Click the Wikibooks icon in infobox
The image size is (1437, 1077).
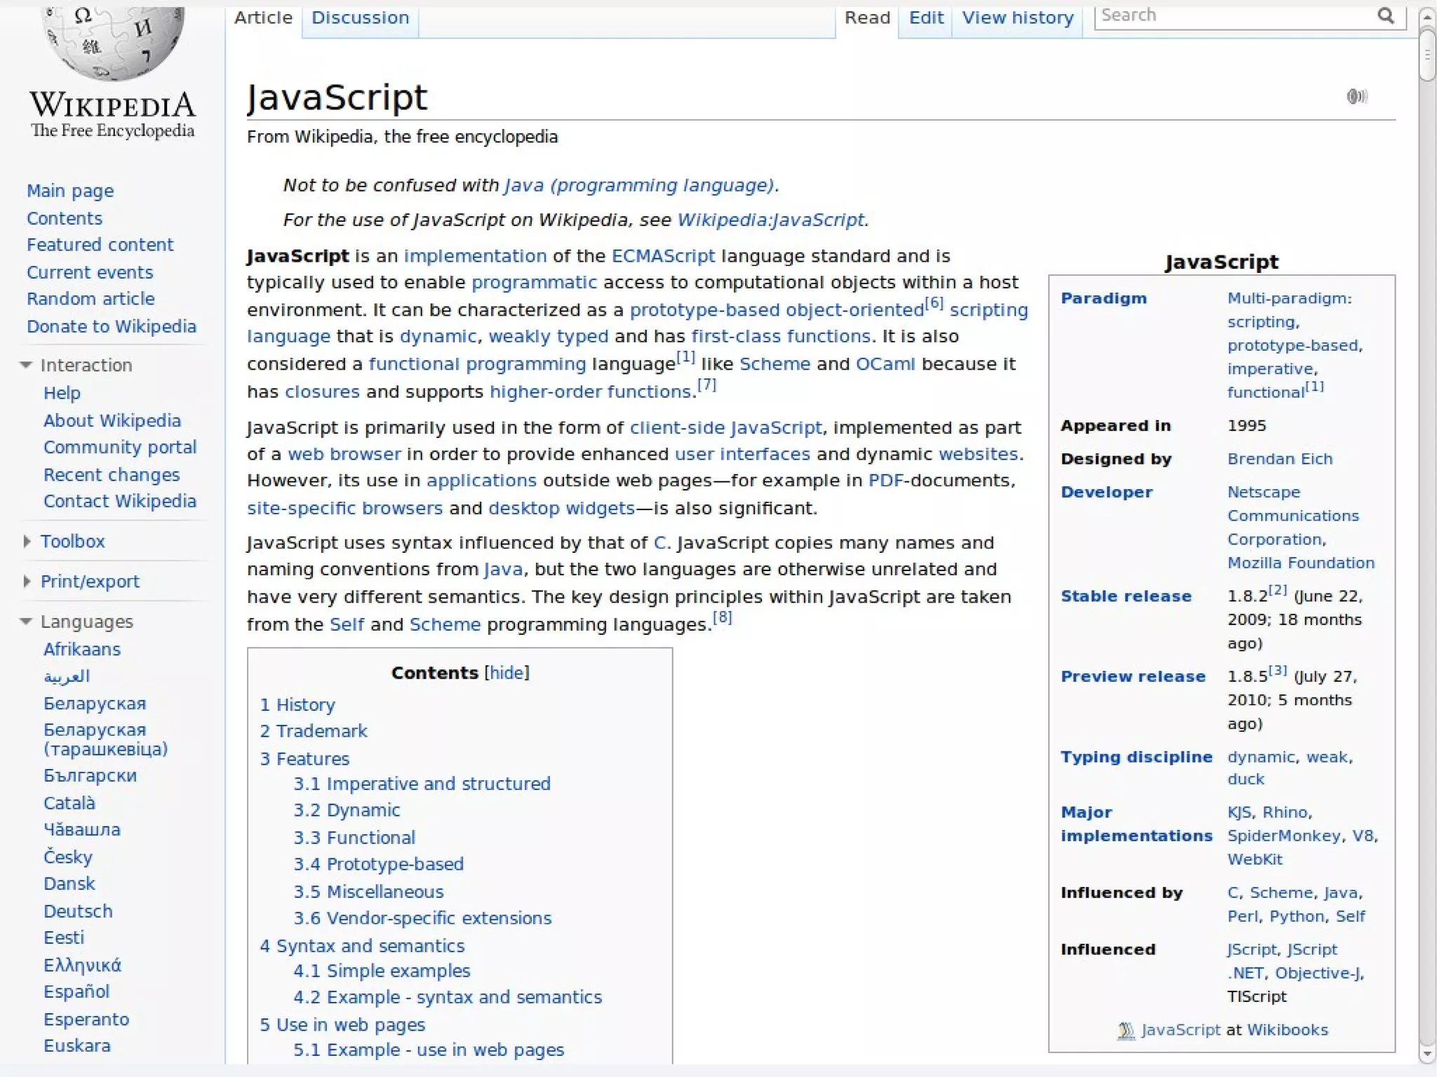click(1125, 1030)
